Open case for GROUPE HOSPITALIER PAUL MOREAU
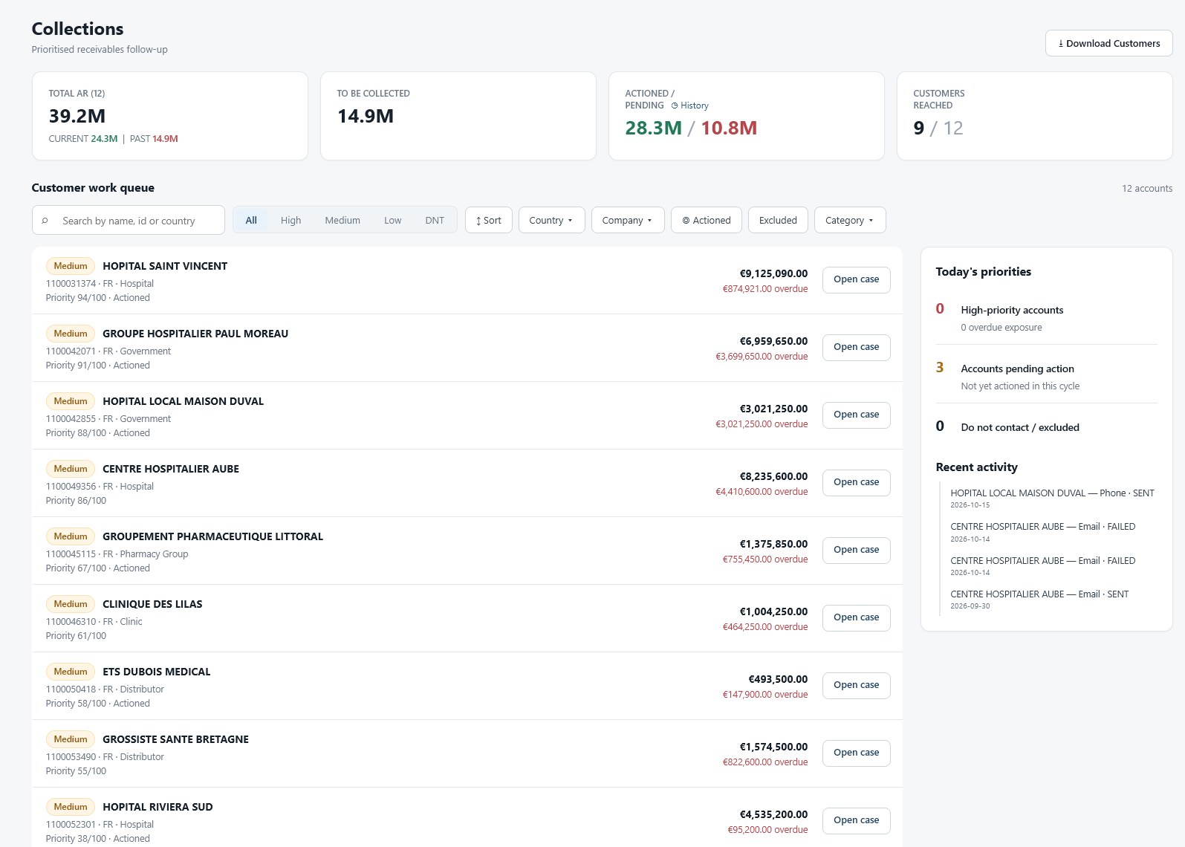The width and height of the screenshot is (1185, 847). pos(856,347)
